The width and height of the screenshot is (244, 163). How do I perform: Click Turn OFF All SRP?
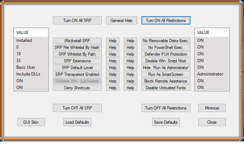77,108
